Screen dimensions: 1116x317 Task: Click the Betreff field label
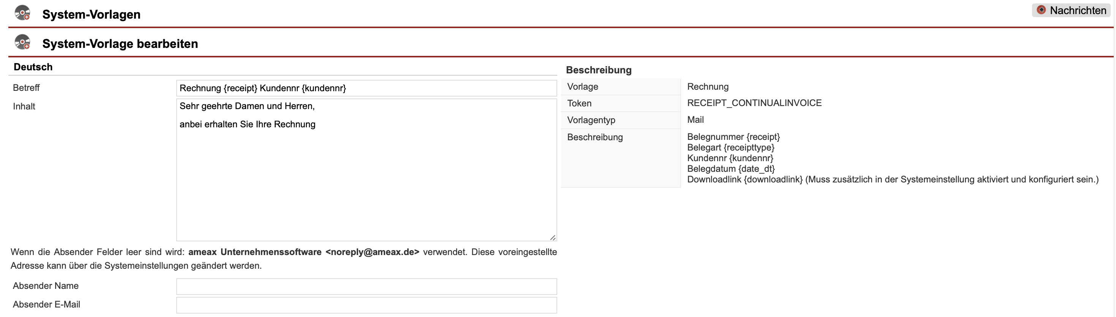point(26,88)
